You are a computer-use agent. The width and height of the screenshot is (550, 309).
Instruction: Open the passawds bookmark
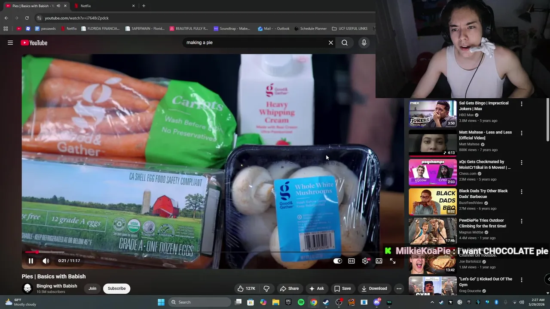tap(46, 29)
